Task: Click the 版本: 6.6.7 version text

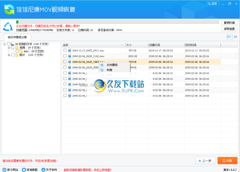Action: [230, 170]
